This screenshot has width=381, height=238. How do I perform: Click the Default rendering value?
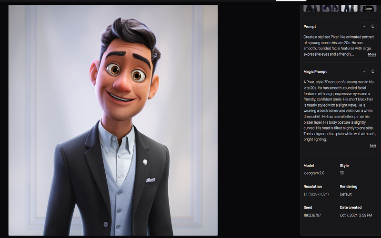[346, 194]
